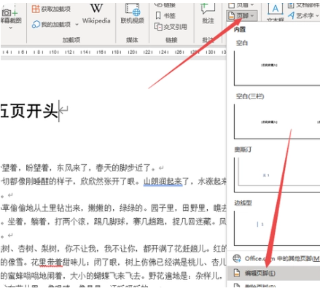Open the 页眉 header dropdown
This screenshot has width=320, height=291.
[241, 5]
